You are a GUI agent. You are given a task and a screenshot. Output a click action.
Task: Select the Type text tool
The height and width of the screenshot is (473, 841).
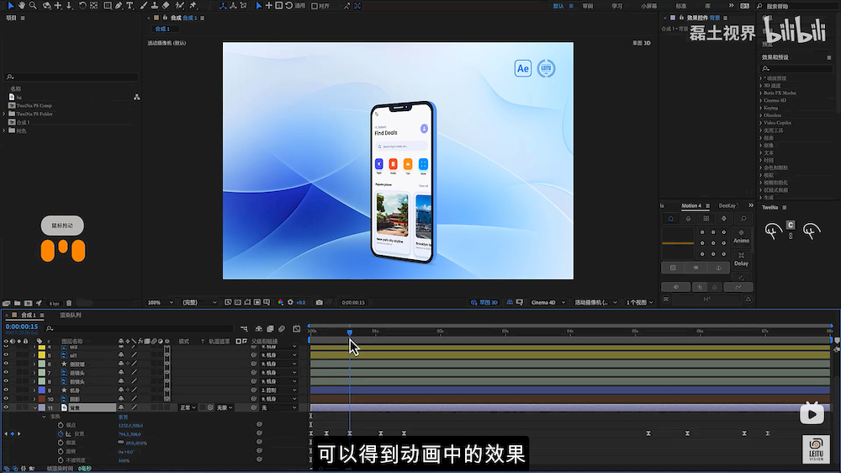(x=130, y=5)
